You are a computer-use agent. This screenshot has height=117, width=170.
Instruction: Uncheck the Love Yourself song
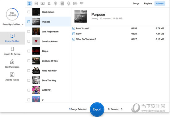click(x=74, y=28)
